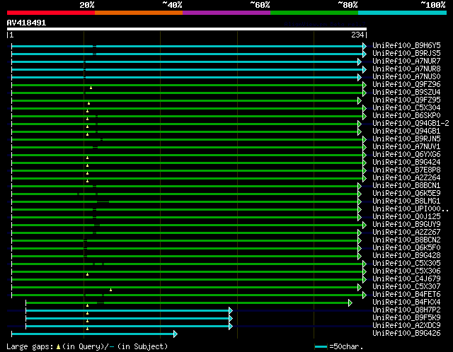The image size is (453, 352).
Task: Select hit label UniRef100_A7NUR7
Action: [406, 61]
